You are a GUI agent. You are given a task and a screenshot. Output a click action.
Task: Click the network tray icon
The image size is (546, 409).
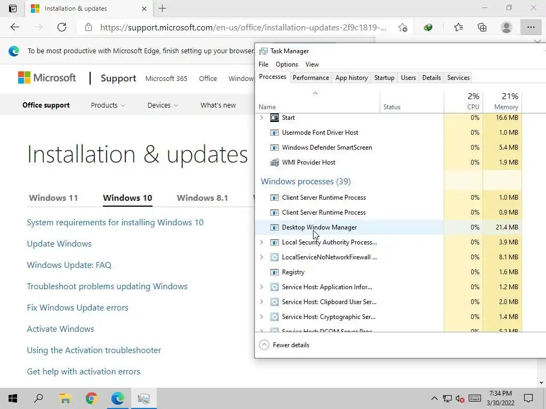[447, 398]
